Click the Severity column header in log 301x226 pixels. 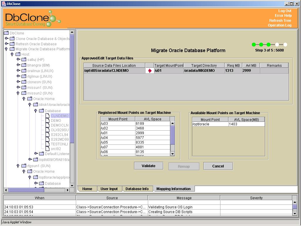pos(256,198)
